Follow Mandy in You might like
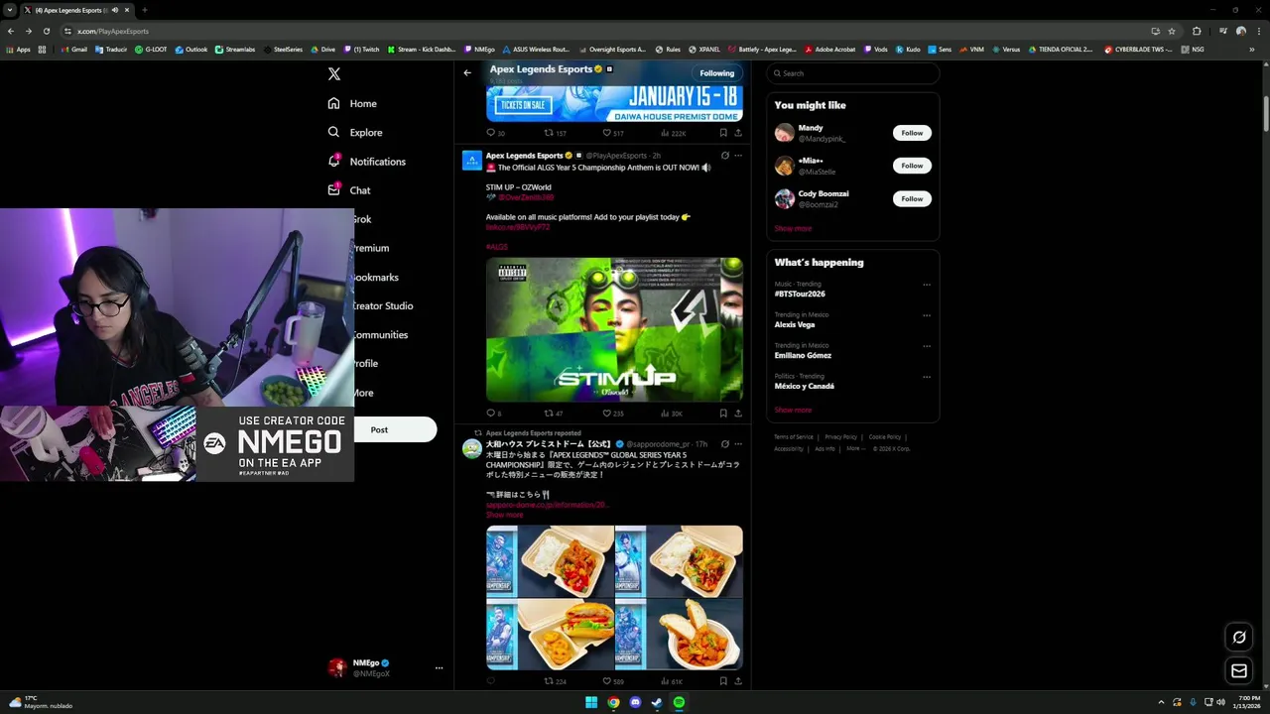This screenshot has height=714, width=1270. [912, 133]
